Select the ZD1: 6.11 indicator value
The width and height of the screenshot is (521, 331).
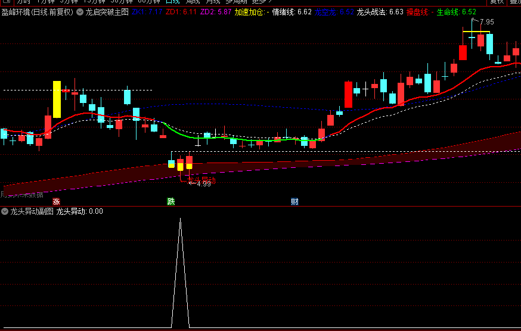coord(181,13)
